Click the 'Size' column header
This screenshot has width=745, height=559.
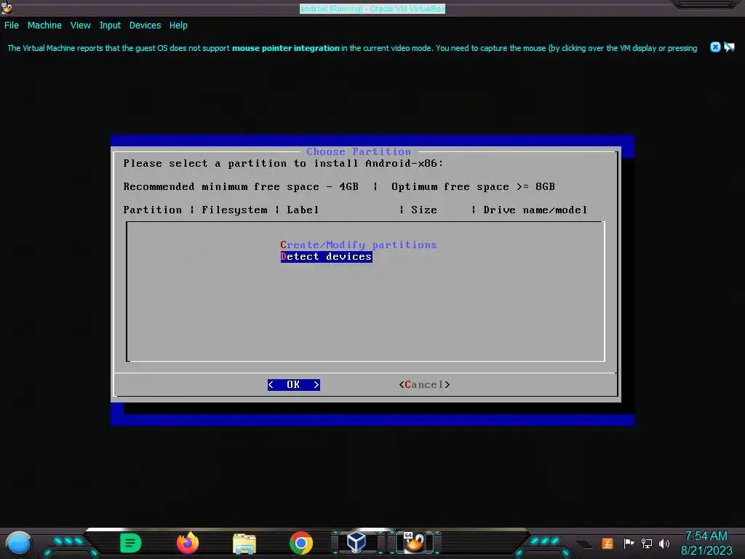(x=424, y=210)
